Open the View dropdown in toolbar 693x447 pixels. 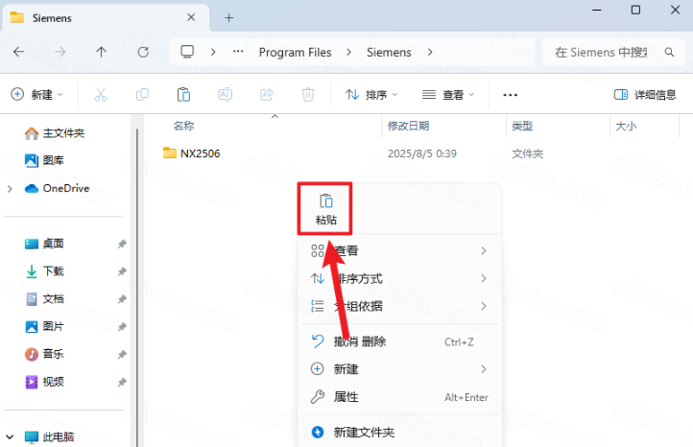click(x=446, y=94)
